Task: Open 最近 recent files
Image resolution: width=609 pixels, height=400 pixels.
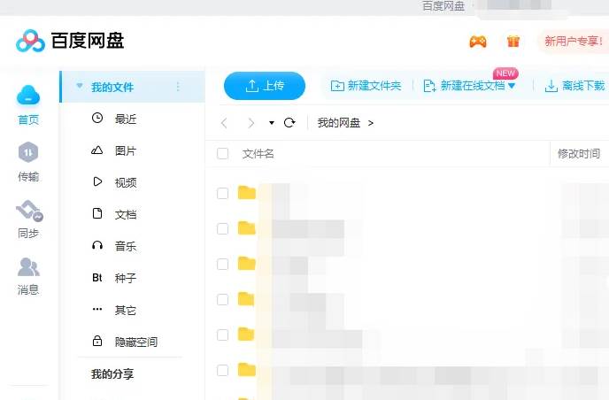Action: [x=126, y=119]
